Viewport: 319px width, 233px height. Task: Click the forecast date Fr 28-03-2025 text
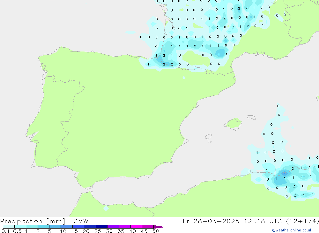tap(211, 221)
